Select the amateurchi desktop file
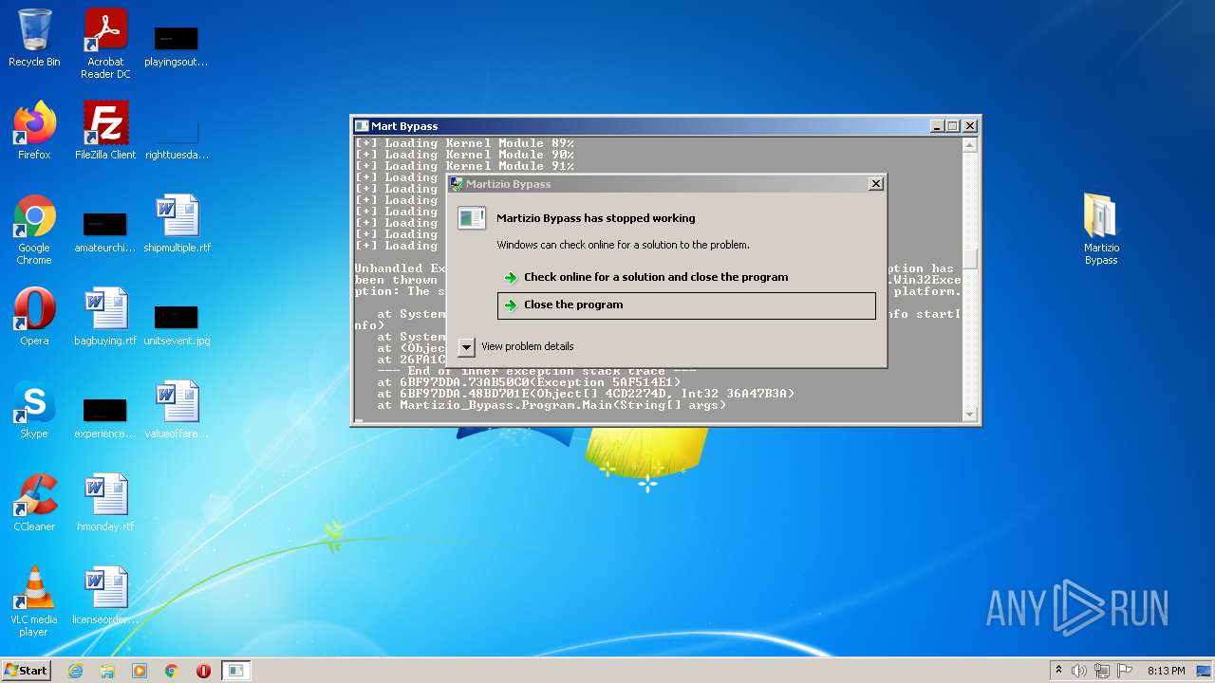Image resolution: width=1215 pixels, height=683 pixels. 105,232
